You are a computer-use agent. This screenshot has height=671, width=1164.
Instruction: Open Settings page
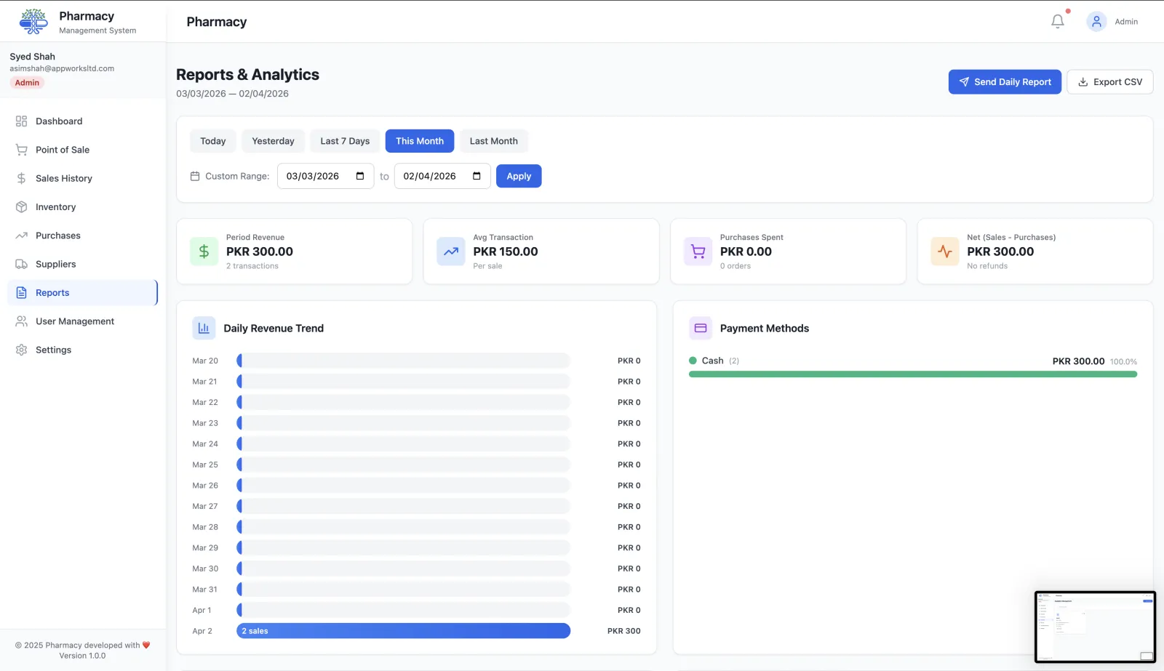[82, 350]
